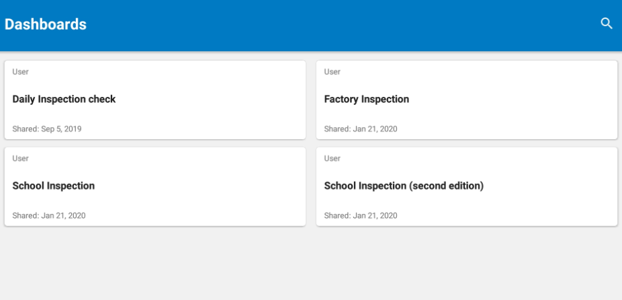This screenshot has width=622, height=300.
Task: Click the User label above Factory Inspection
Action: pyautogui.click(x=332, y=72)
